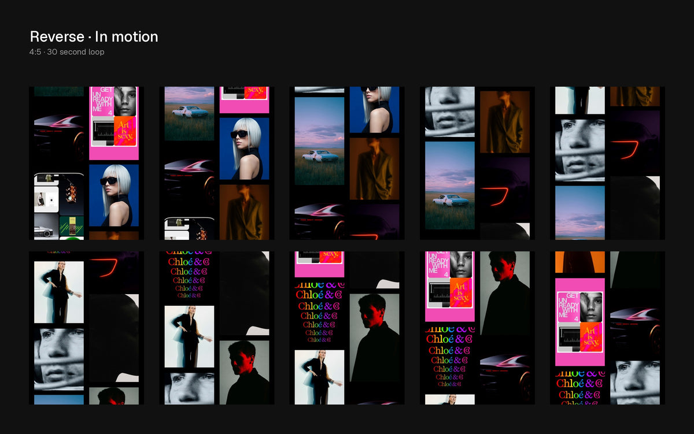Select the pink poster in first top-row frame

click(x=114, y=123)
